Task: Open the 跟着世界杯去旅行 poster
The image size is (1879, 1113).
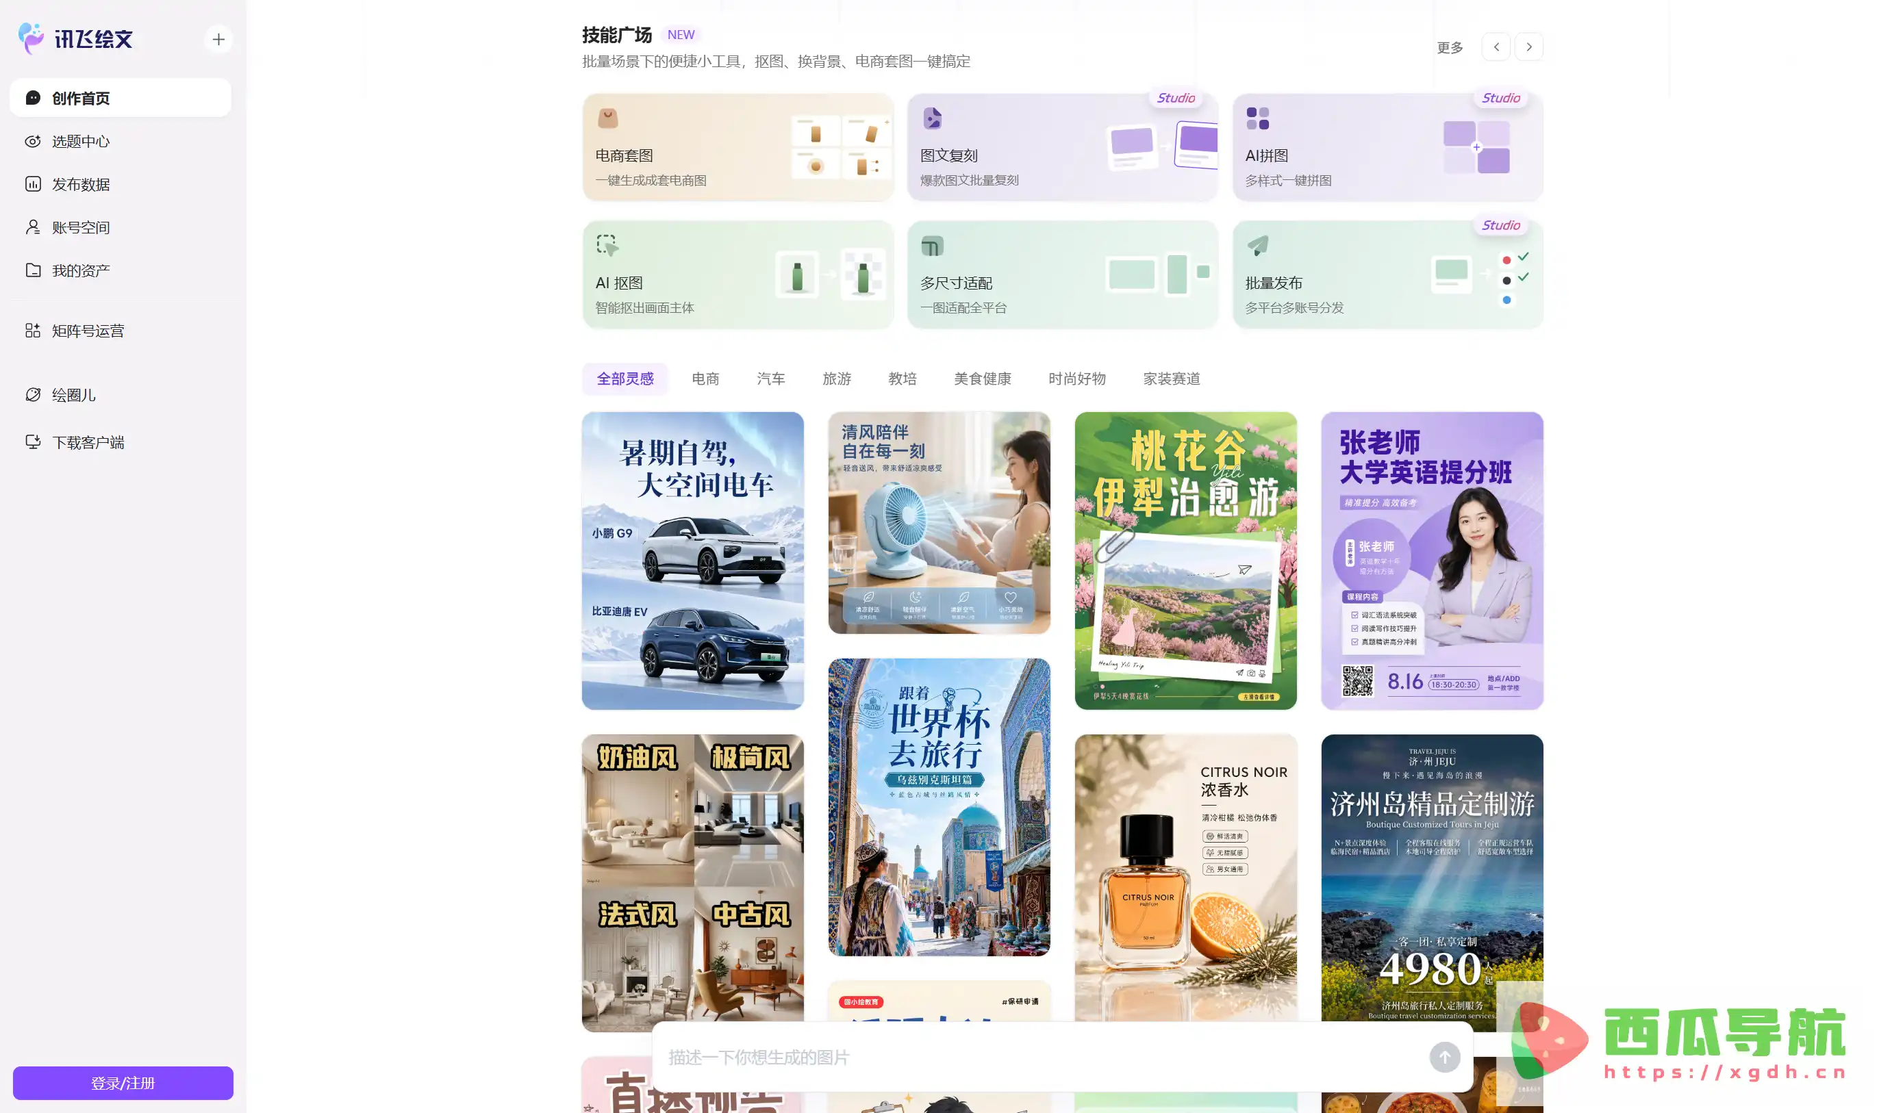Action: tap(938, 807)
